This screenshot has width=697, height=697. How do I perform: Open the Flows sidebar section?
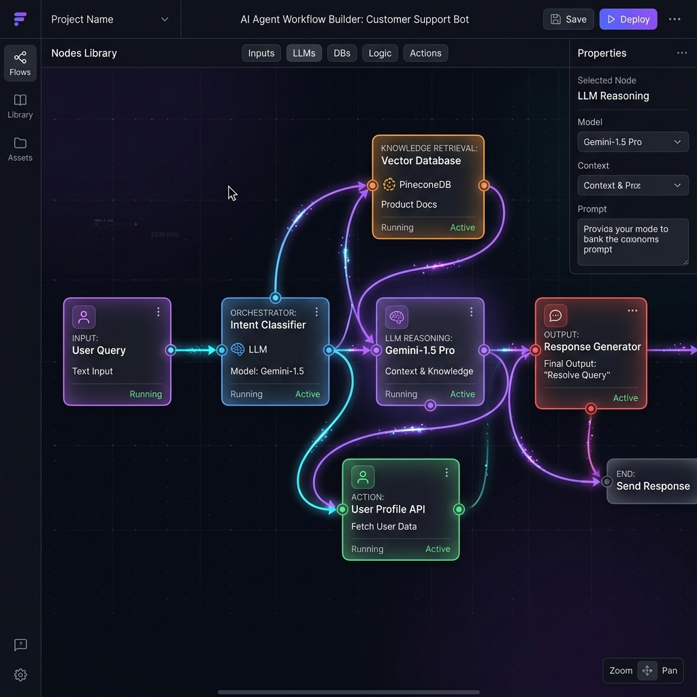point(20,63)
